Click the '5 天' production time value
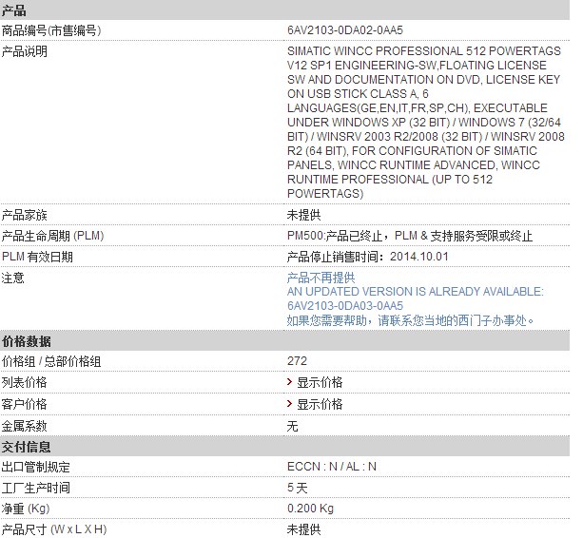The height and width of the screenshot is (538, 583). (x=298, y=488)
